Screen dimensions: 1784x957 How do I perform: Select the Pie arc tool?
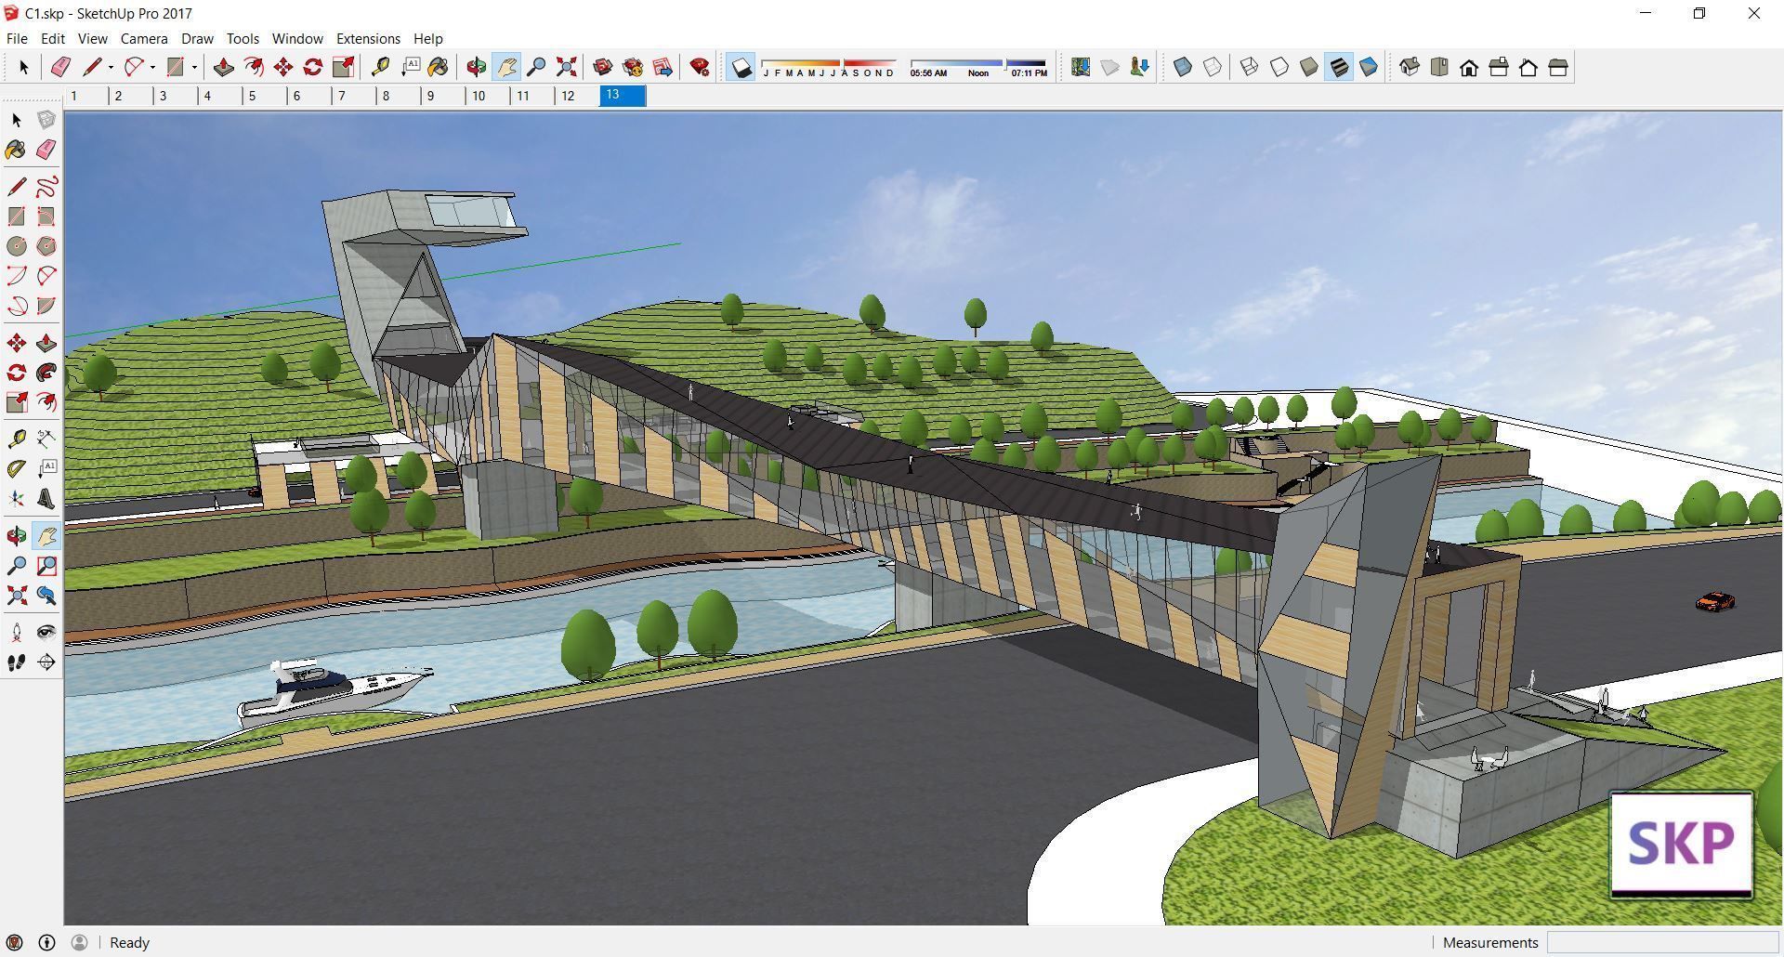click(x=46, y=306)
